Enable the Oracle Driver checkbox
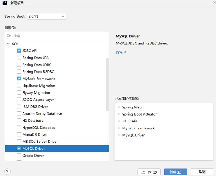216x176 pixels. (x=19, y=156)
